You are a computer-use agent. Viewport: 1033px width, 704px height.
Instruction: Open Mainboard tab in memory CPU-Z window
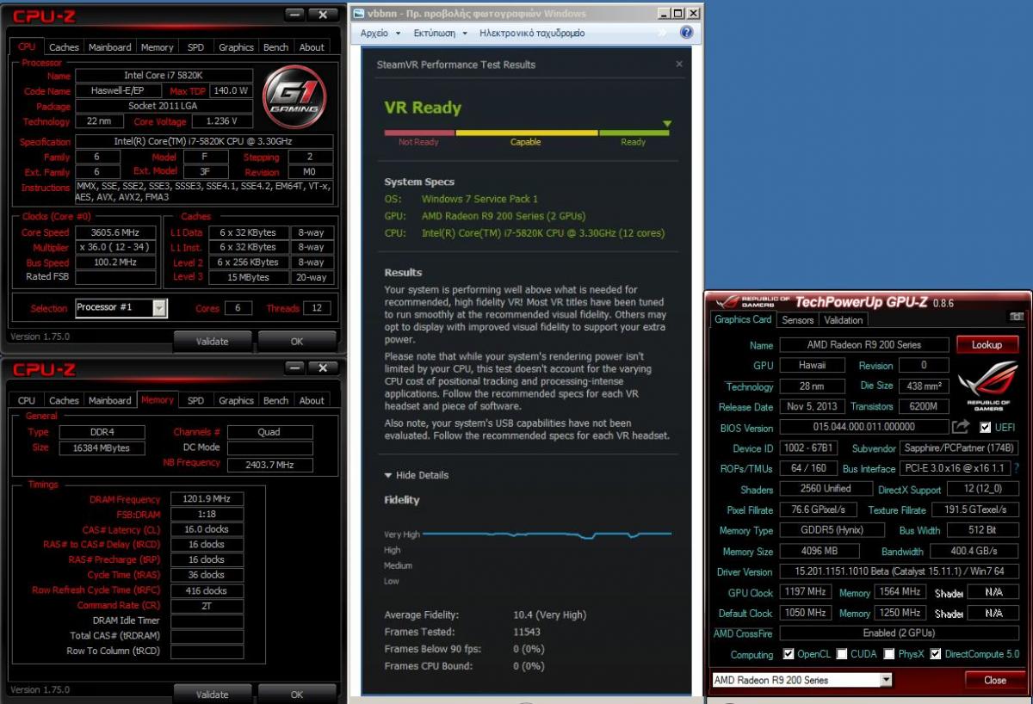coord(110,400)
